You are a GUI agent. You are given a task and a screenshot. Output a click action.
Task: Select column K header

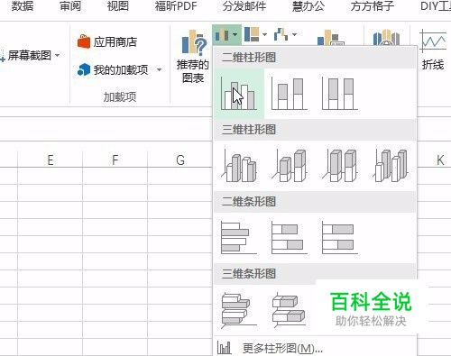coord(440,160)
